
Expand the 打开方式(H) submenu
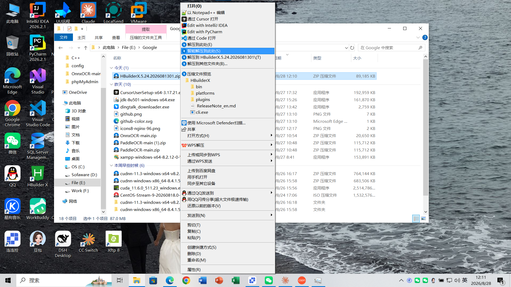[x=228, y=136]
